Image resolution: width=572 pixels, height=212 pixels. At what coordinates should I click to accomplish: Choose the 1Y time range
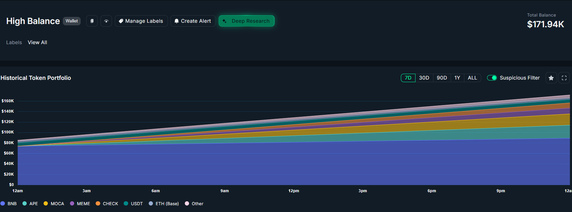coord(457,78)
